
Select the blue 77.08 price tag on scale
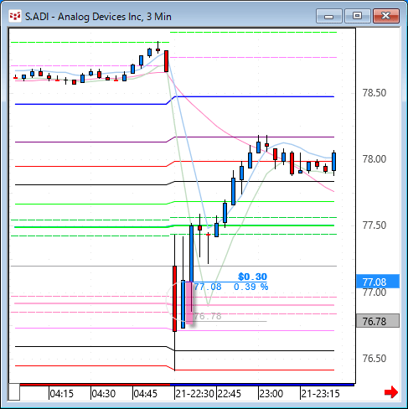click(x=378, y=282)
